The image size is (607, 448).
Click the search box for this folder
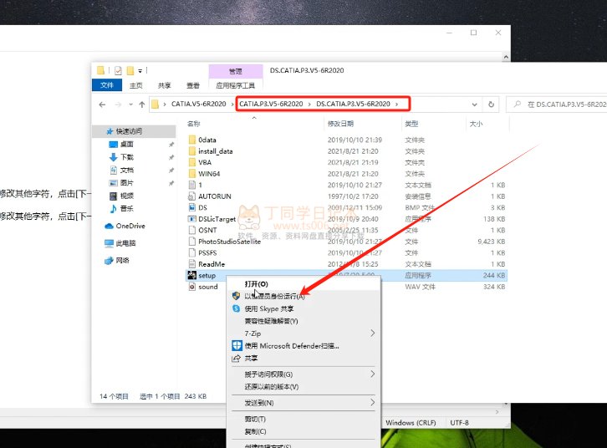(x=558, y=104)
